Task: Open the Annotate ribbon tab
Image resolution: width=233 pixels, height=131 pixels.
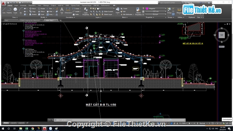Action: pyautogui.click(x=23, y=5)
